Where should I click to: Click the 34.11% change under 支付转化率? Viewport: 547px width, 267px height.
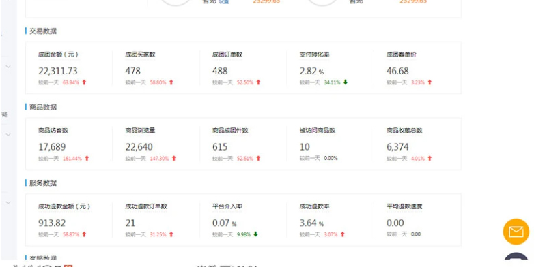pos(332,82)
